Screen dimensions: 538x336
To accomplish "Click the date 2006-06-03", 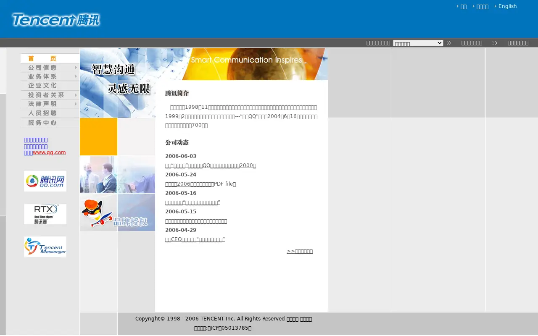I will click(181, 156).
